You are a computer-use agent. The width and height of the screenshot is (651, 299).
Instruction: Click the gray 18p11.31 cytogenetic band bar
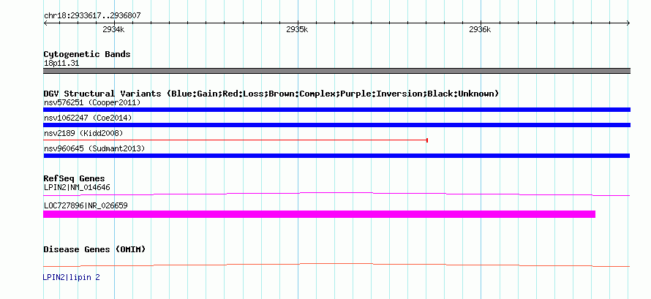pos(336,71)
